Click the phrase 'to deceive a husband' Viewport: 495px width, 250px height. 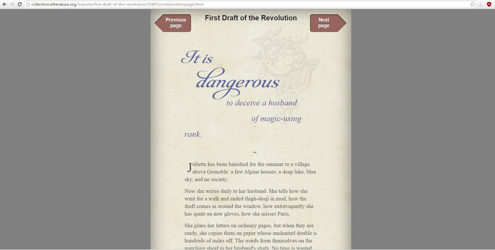[262, 103]
